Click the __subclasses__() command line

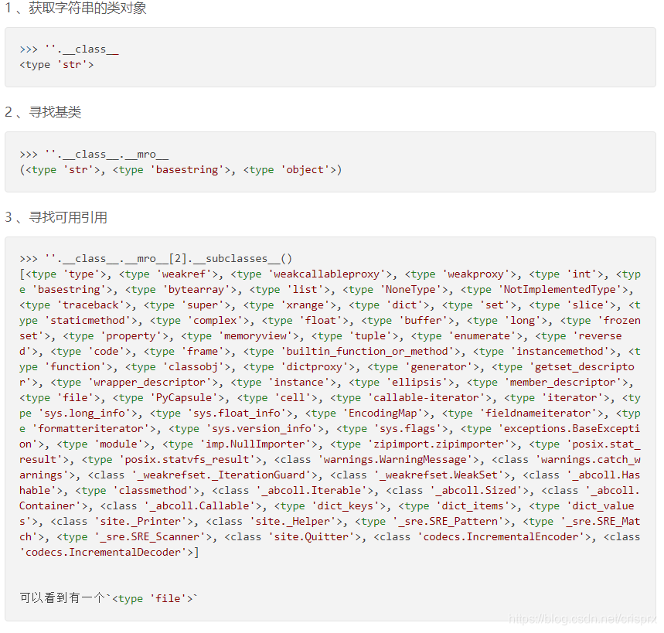(x=156, y=258)
